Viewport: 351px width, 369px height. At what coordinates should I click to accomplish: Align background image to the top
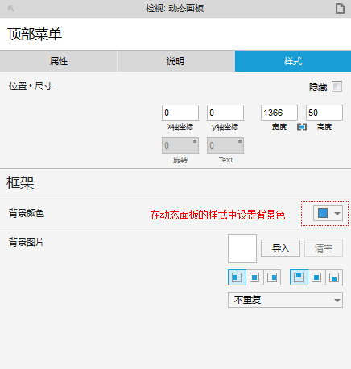tap(299, 277)
